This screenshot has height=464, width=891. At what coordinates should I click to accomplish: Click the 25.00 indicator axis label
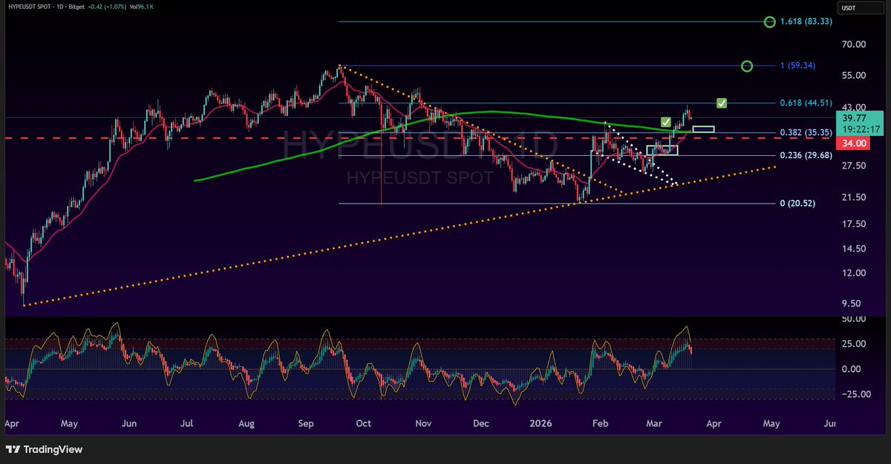click(855, 344)
